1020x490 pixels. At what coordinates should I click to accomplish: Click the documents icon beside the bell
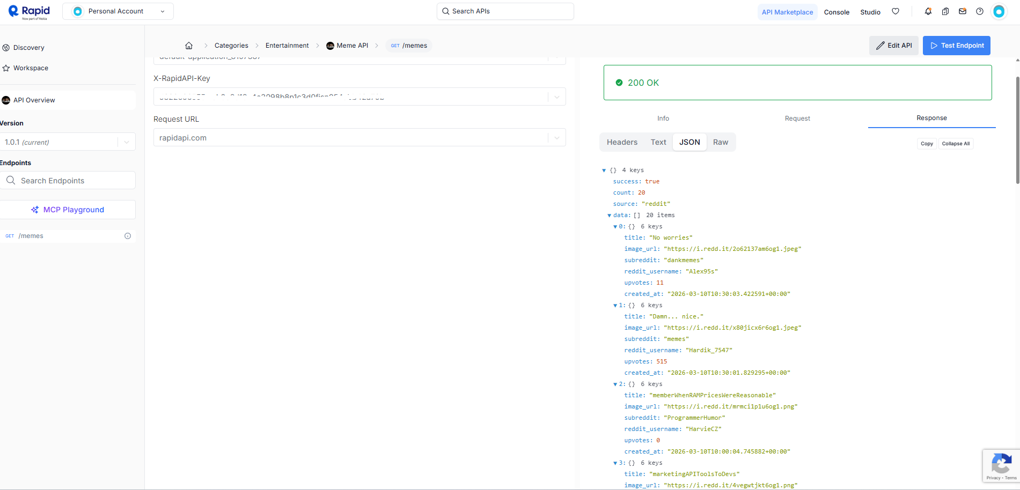click(x=945, y=11)
